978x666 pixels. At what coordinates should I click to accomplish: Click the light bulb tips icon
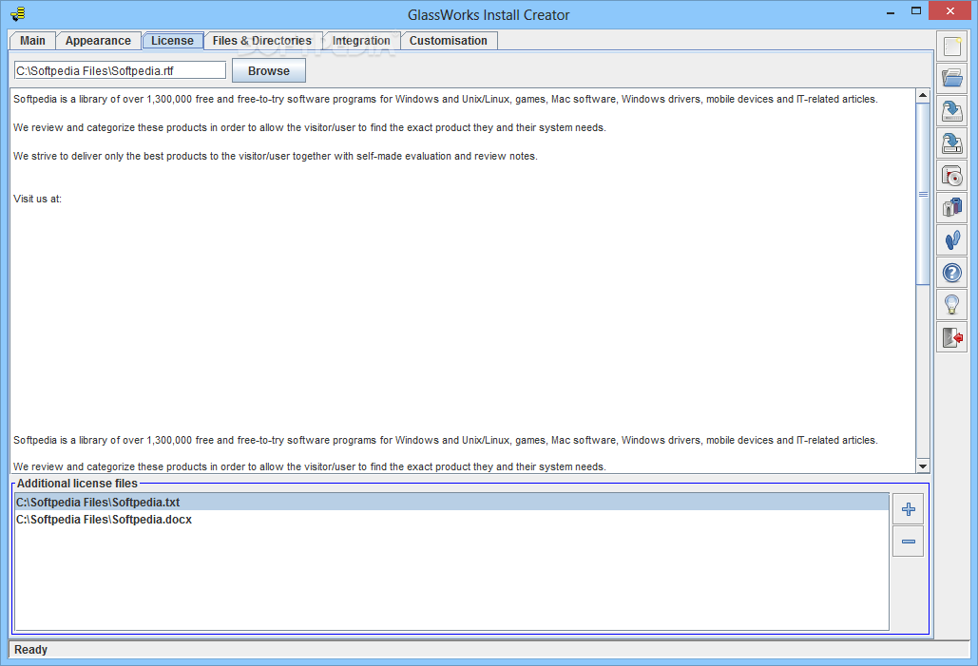coord(951,305)
